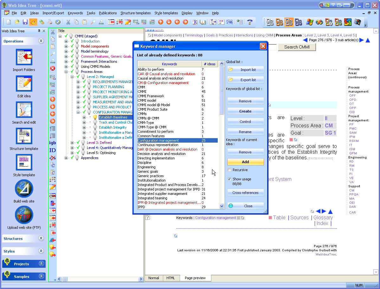Click the scissors Cut icon in toolbar

tap(68, 22)
